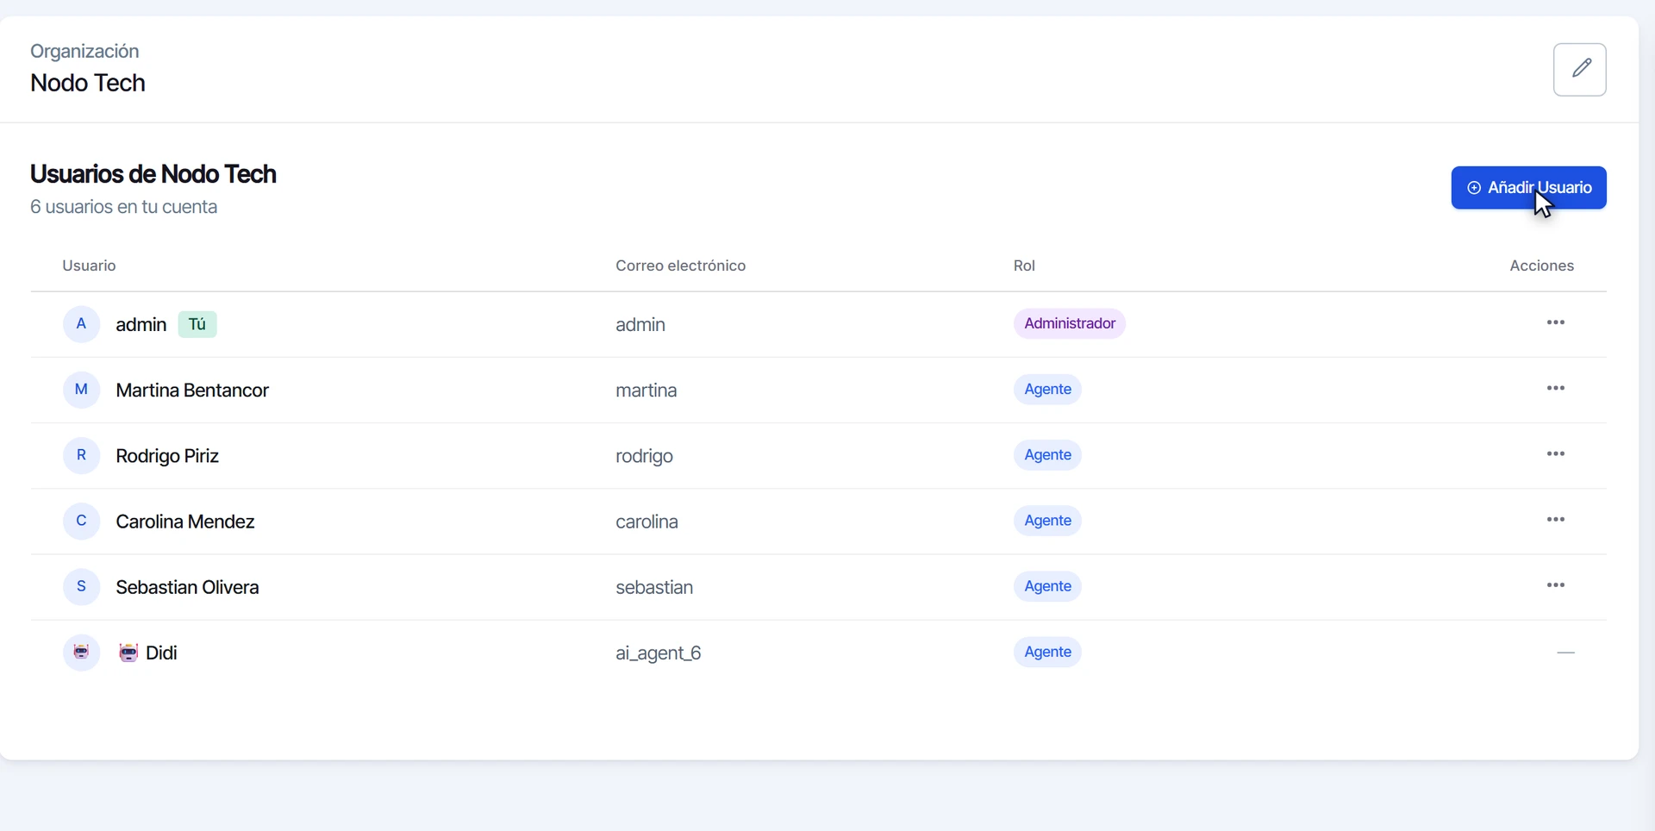This screenshot has height=831, width=1655.
Task: Select the user name Rodrigo Piriz
Action: point(167,456)
